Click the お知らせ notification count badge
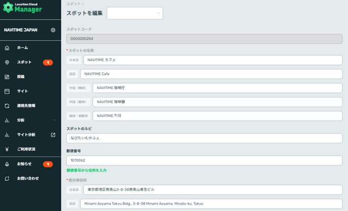 (48, 164)
